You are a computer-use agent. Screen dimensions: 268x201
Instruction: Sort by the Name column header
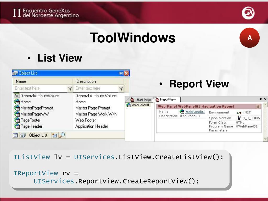point(43,81)
